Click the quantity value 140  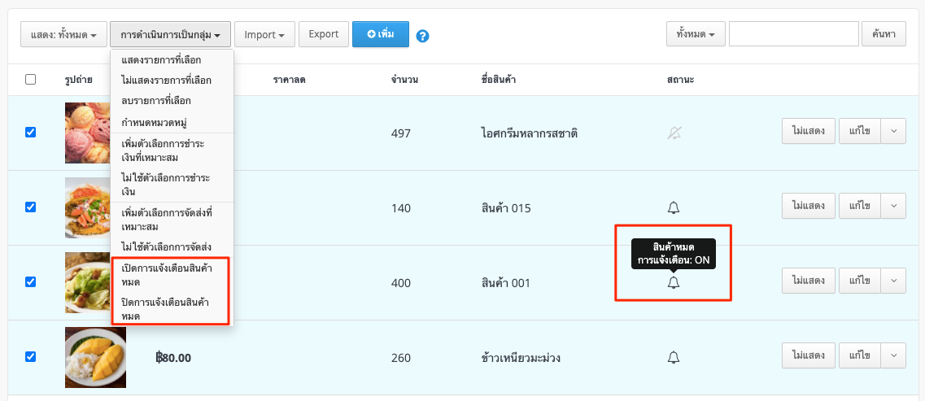(400, 208)
